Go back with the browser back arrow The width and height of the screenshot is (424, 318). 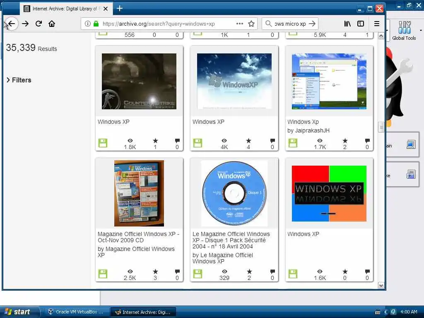click(x=11, y=24)
